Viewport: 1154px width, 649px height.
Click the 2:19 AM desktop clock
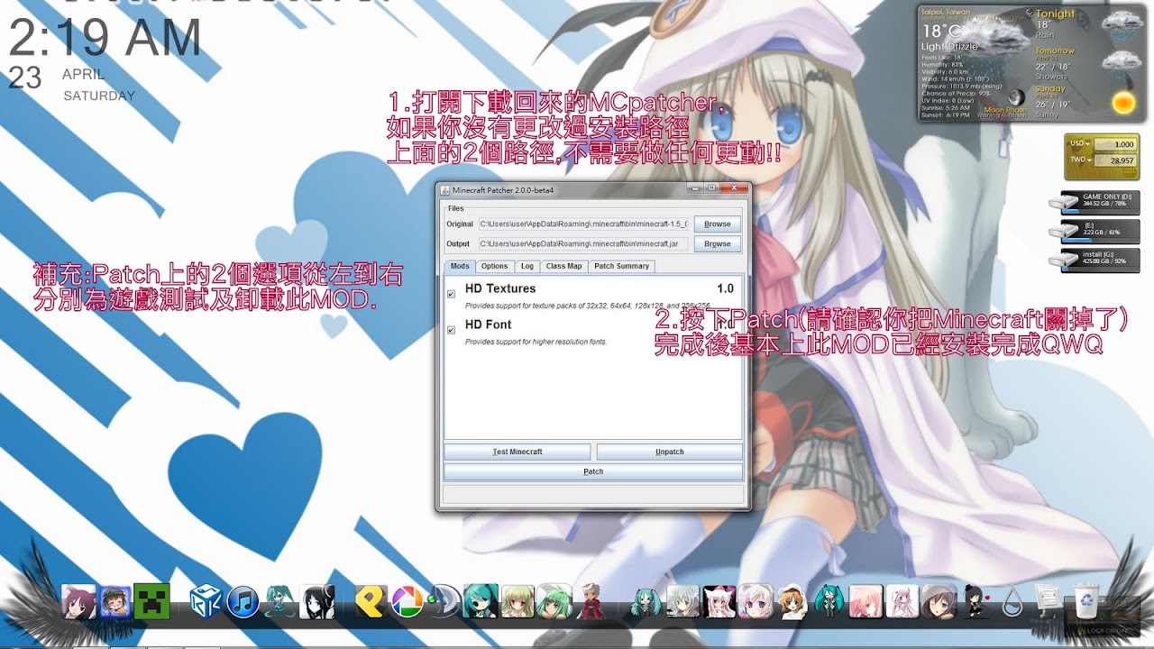105,39
